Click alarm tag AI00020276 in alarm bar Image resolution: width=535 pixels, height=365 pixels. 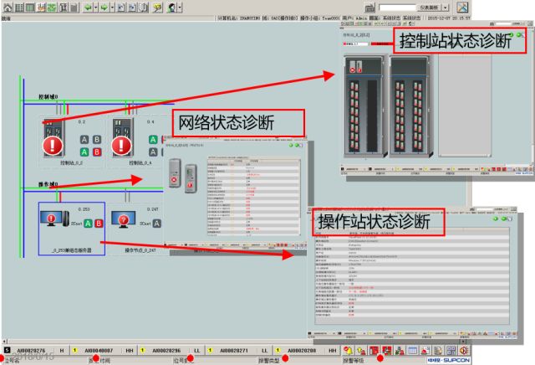point(32,349)
